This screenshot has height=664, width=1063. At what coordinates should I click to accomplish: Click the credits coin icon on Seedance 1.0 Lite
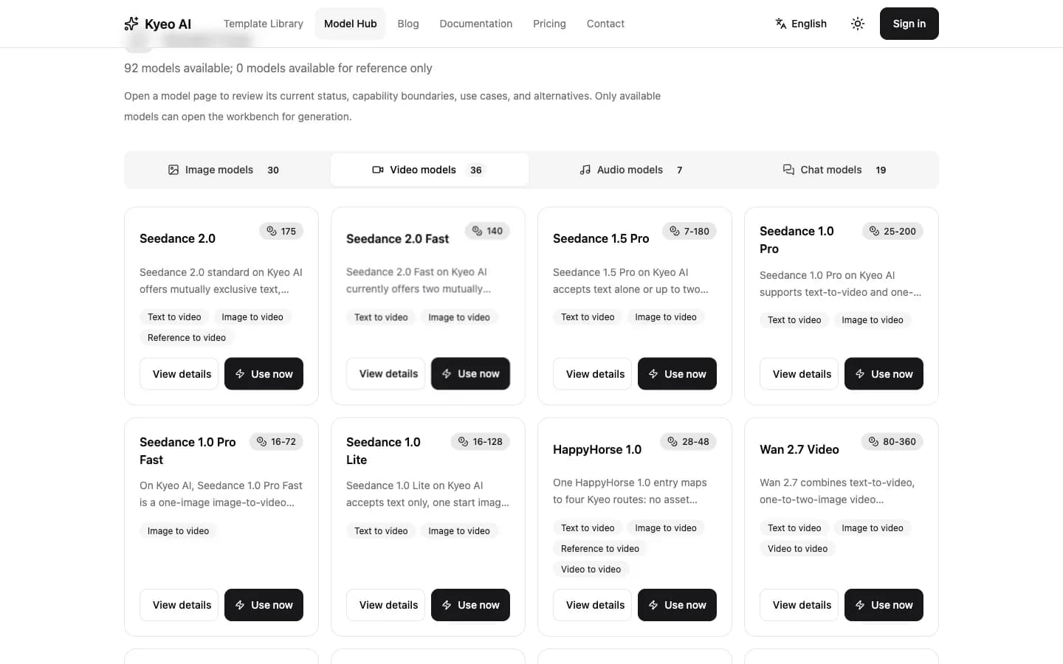pyautogui.click(x=464, y=441)
